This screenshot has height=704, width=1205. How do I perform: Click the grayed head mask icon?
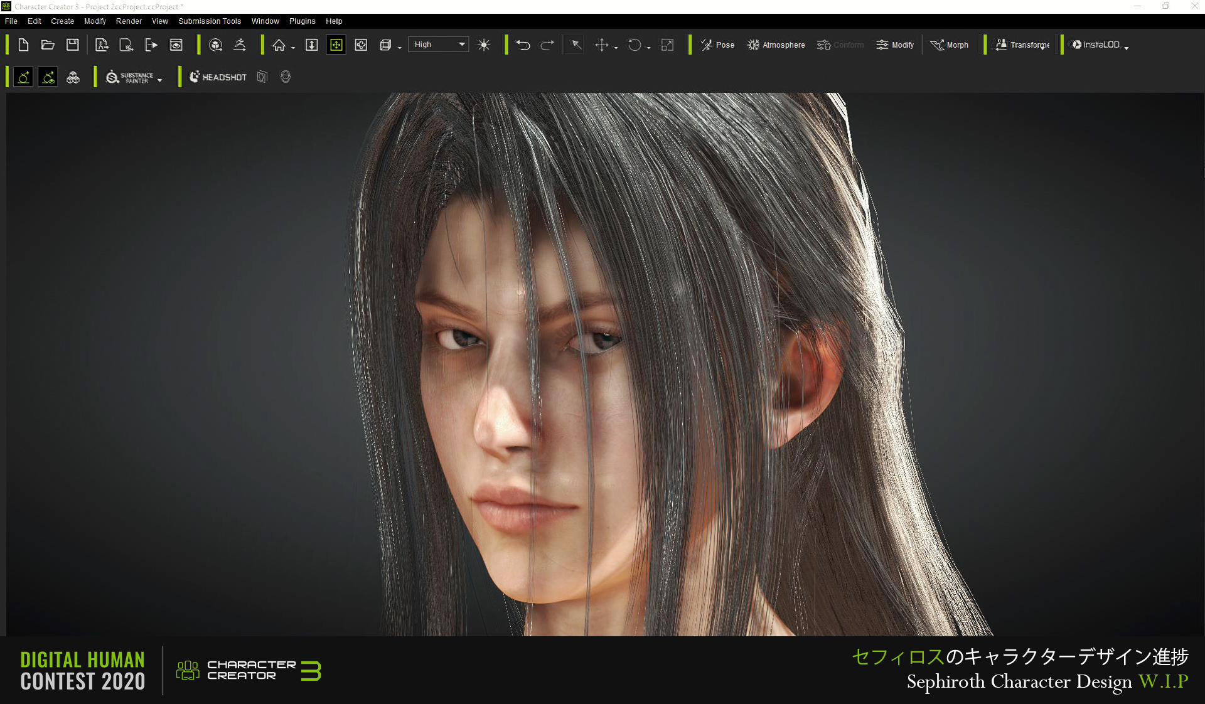pos(286,77)
